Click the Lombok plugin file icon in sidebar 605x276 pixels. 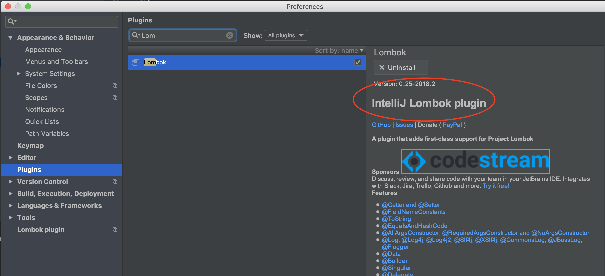point(116,229)
